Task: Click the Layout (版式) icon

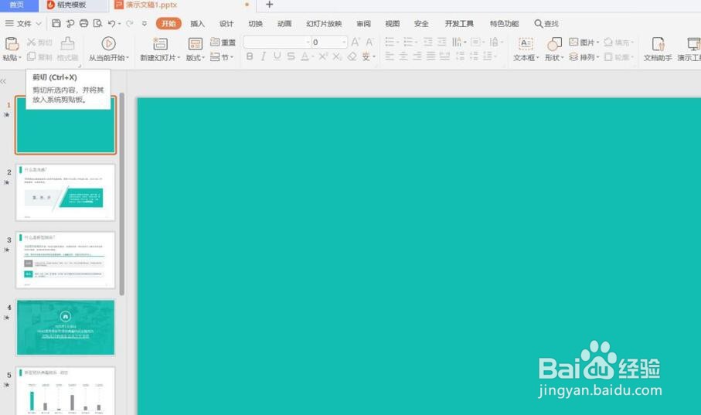Action: [196, 44]
